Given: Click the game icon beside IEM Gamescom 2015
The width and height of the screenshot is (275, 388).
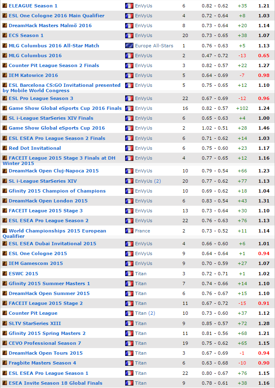Looking at the screenshot, I should (5, 263).
